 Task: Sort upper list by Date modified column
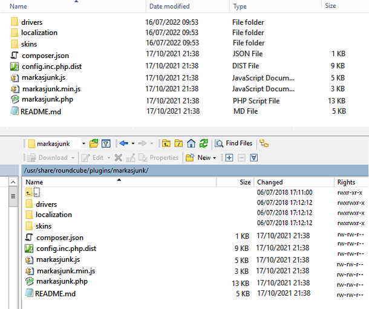169,6
